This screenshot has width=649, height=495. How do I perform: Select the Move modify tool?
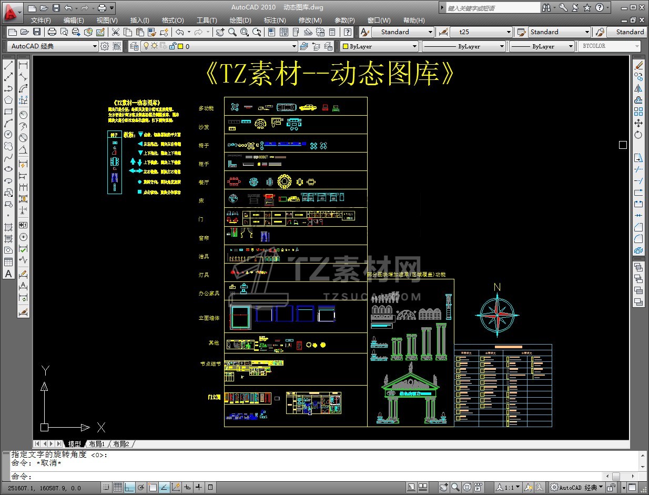click(638, 123)
